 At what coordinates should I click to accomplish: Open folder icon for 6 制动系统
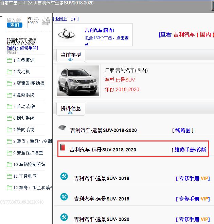tap(10, 118)
